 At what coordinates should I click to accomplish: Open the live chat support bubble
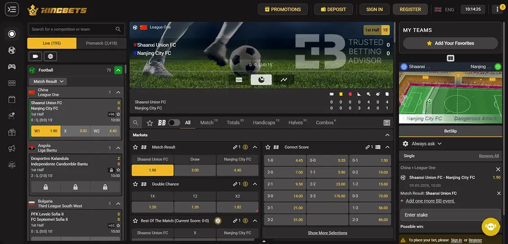tap(491, 227)
